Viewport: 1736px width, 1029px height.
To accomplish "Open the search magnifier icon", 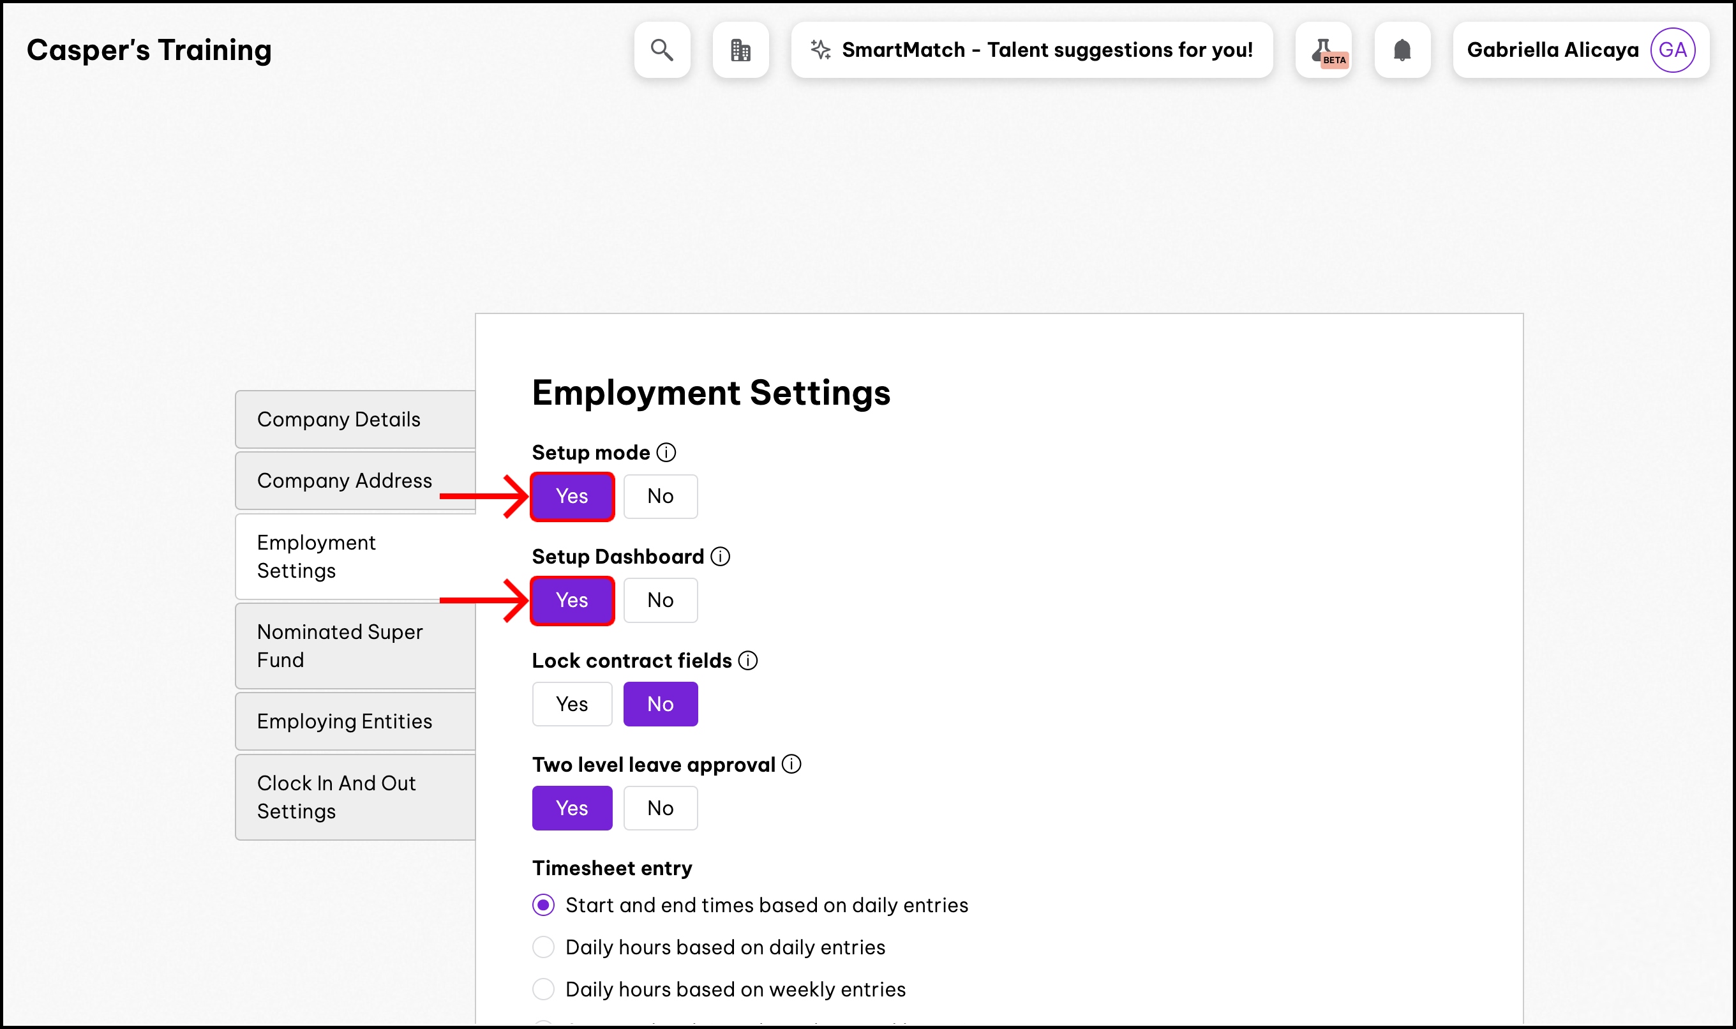I will (x=661, y=50).
